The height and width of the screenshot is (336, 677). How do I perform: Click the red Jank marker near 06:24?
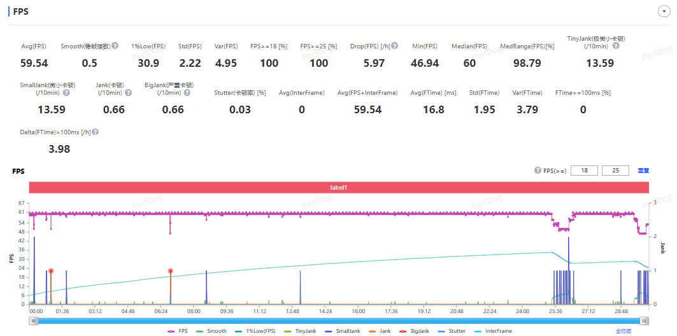tap(171, 271)
